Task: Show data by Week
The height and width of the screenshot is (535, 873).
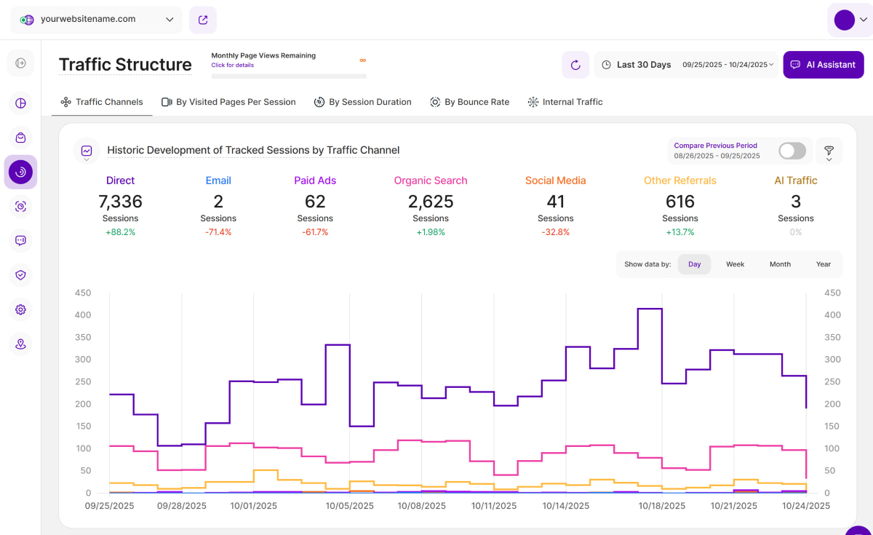Action: pyautogui.click(x=735, y=264)
